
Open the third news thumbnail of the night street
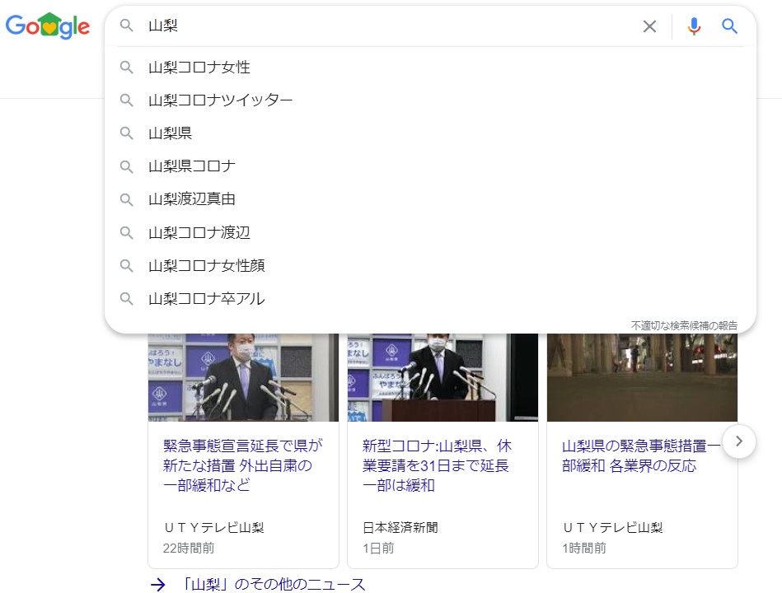pos(643,377)
